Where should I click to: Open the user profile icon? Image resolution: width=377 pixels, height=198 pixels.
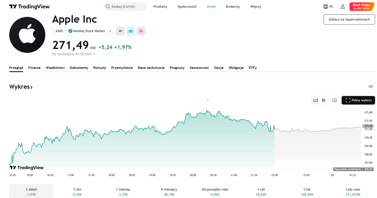(342, 7)
